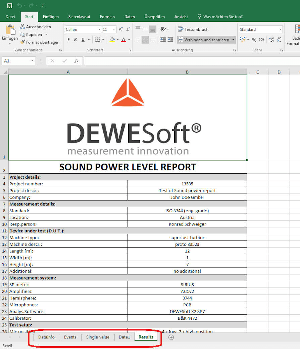
Task: Open the DataInfo sheet tab
Action: 46,337
